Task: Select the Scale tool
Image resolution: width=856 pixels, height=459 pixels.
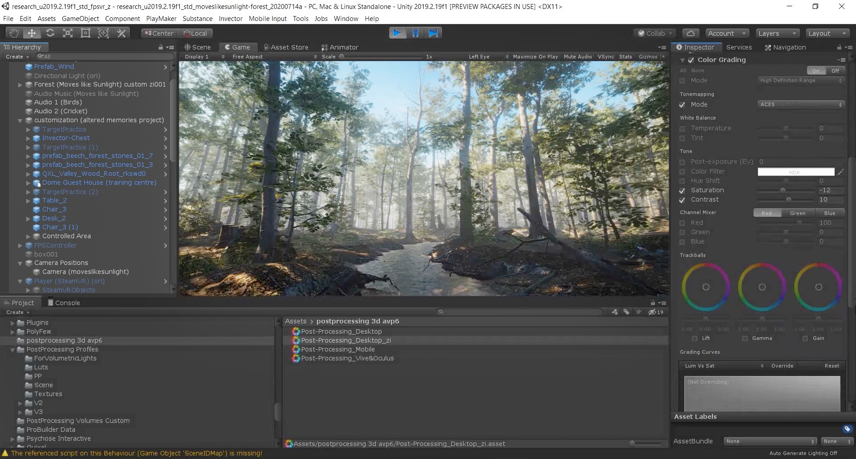Action: click(68, 33)
